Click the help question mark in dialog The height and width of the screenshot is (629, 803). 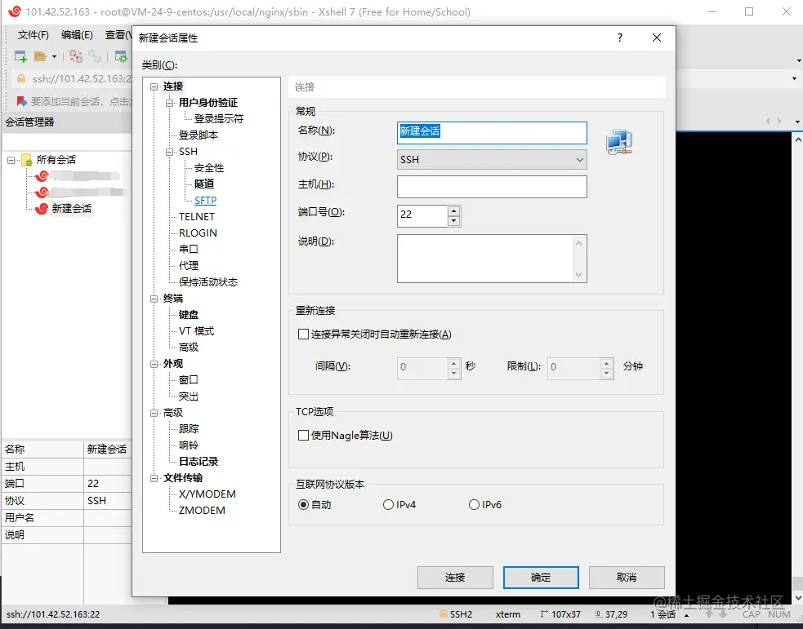(x=620, y=38)
